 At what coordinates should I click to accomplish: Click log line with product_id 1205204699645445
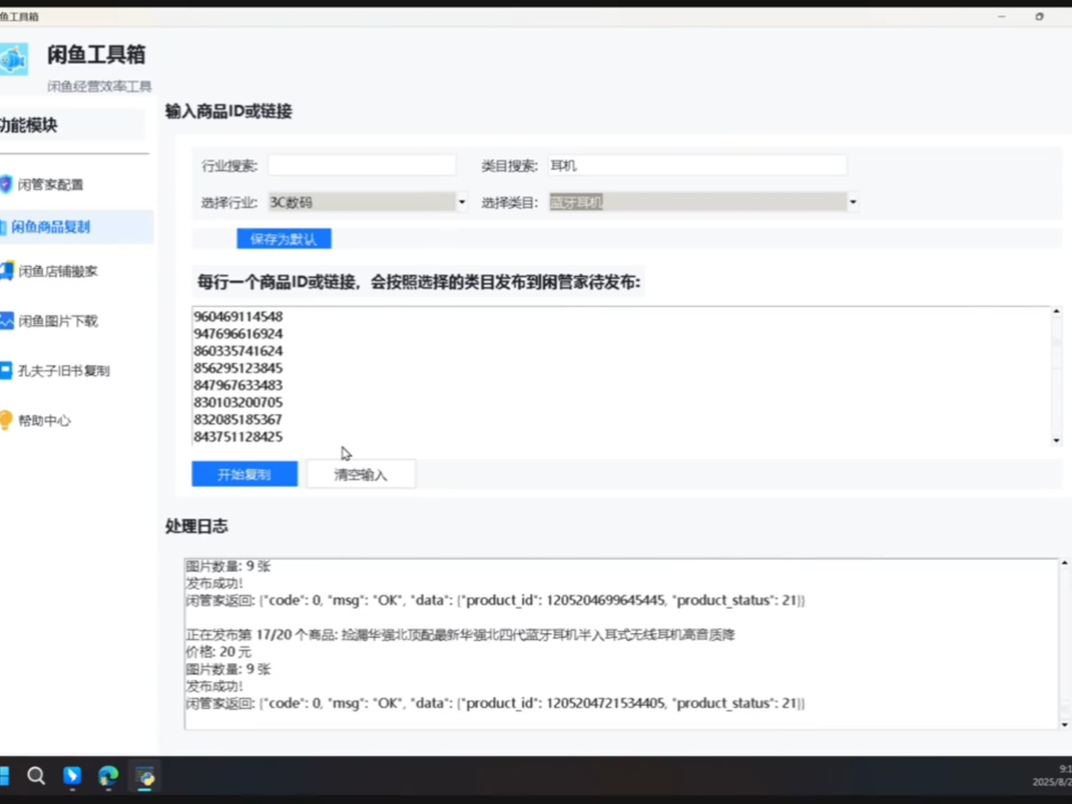[x=495, y=601]
